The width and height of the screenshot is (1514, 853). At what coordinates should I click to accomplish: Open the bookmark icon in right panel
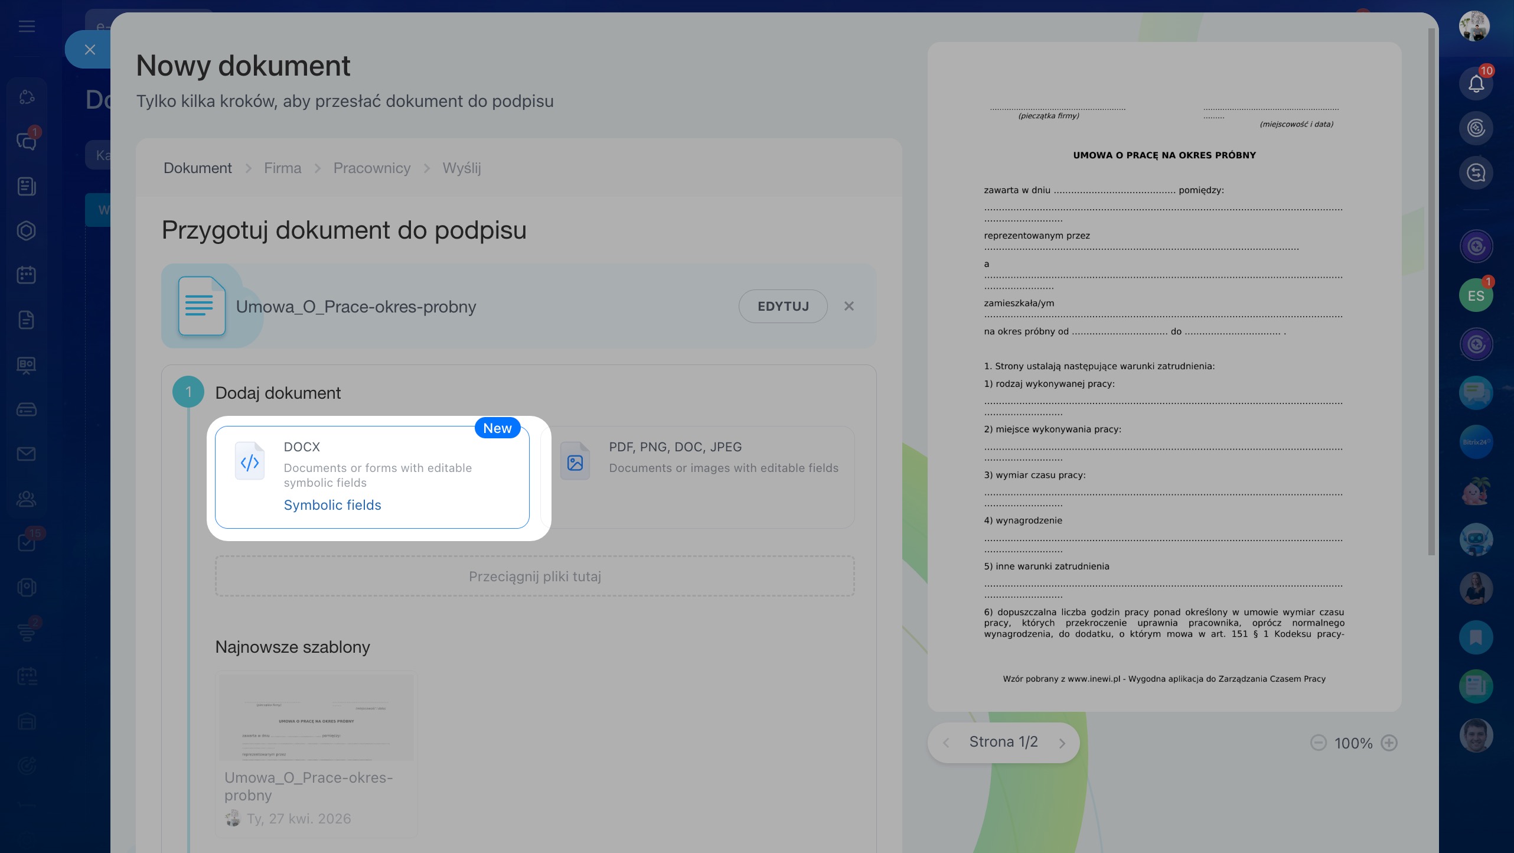click(x=1476, y=637)
